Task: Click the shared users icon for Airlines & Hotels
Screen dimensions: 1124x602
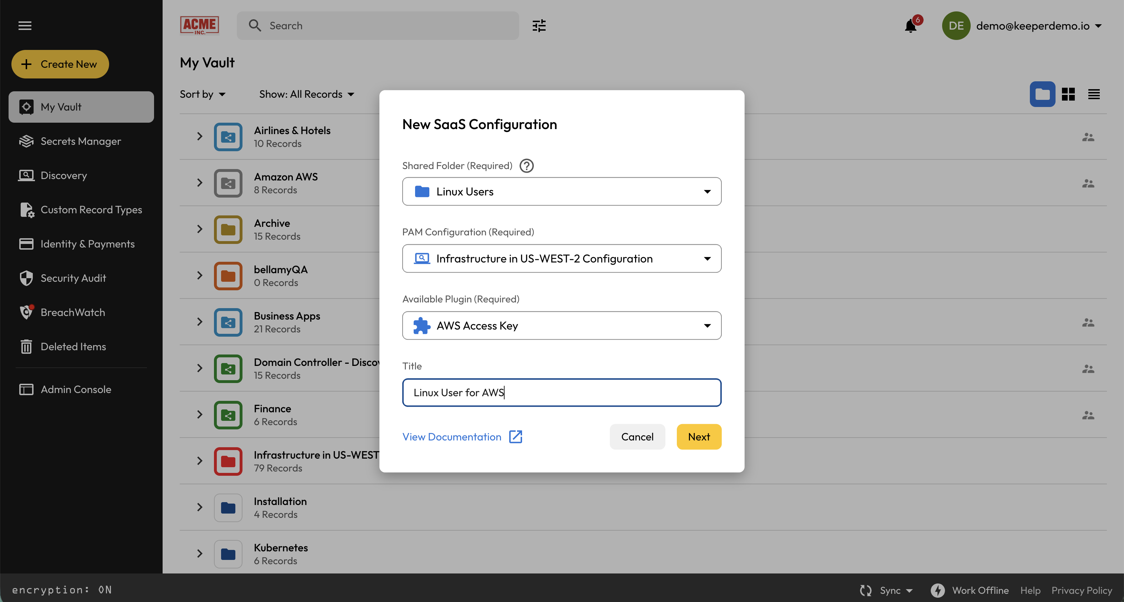Action: pyautogui.click(x=1088, y=137)
